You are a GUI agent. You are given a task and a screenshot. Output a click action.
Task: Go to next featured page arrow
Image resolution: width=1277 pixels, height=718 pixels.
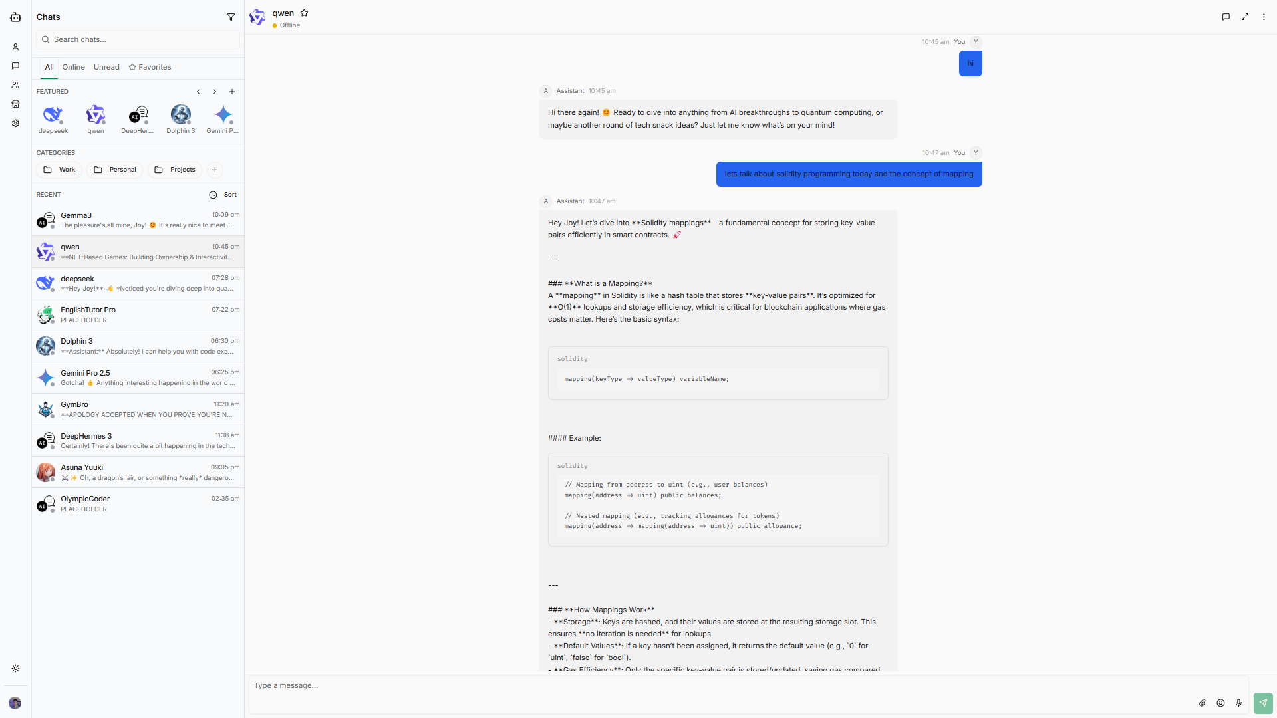(215, 92)
